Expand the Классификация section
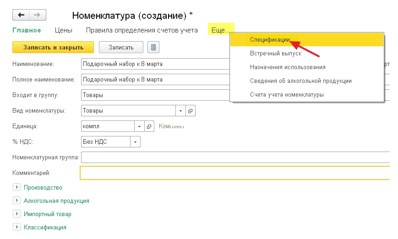Screen dimensions: 398x239 pyautogui.click(x=16, y=227)
